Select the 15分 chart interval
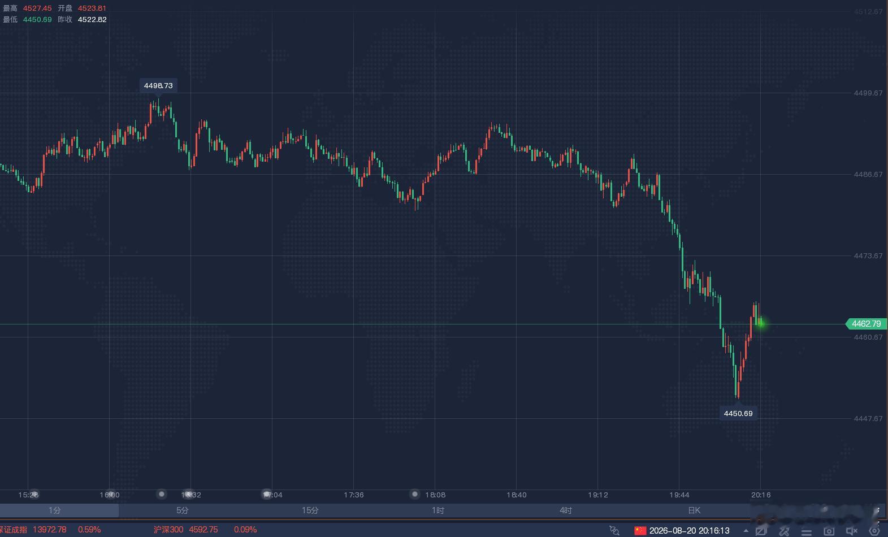 pos(310,510)
